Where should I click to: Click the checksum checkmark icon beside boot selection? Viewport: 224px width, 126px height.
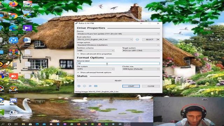pos(137,40)
